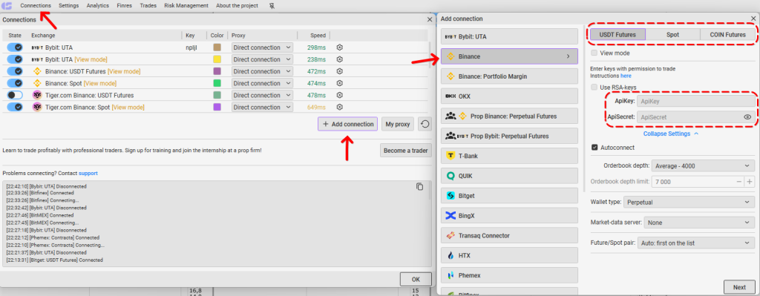Viewport: 760px width, 296px height.
Task: Open proxy dropdown for Binance: Spot row
Action: coord(262,83)
